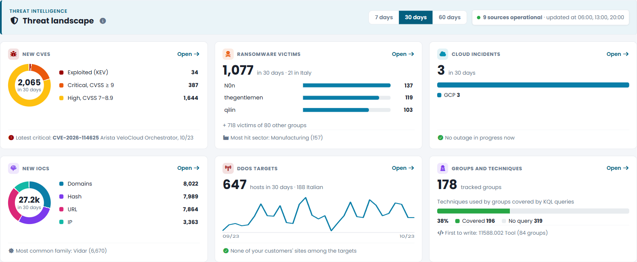Click the red alert icon beside Latest critical
This screenshot has height=262, width=637.
click(x=11, y=138)
